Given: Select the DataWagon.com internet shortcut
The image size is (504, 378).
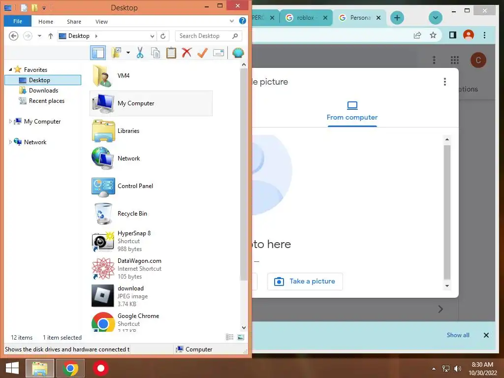Looking at the screenshot, I should point(151,269).
